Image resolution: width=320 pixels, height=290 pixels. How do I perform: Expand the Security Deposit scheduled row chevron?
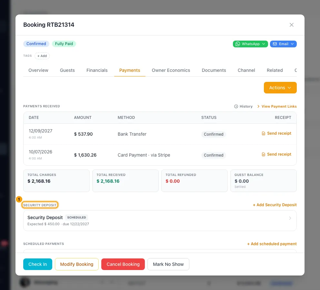[x=290, y=218]
